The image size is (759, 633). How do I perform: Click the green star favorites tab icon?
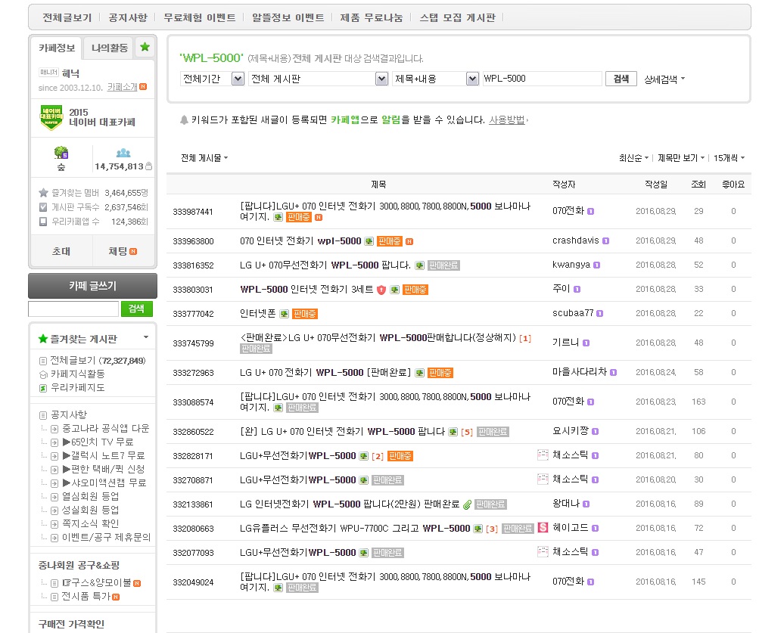pos(145,47)
